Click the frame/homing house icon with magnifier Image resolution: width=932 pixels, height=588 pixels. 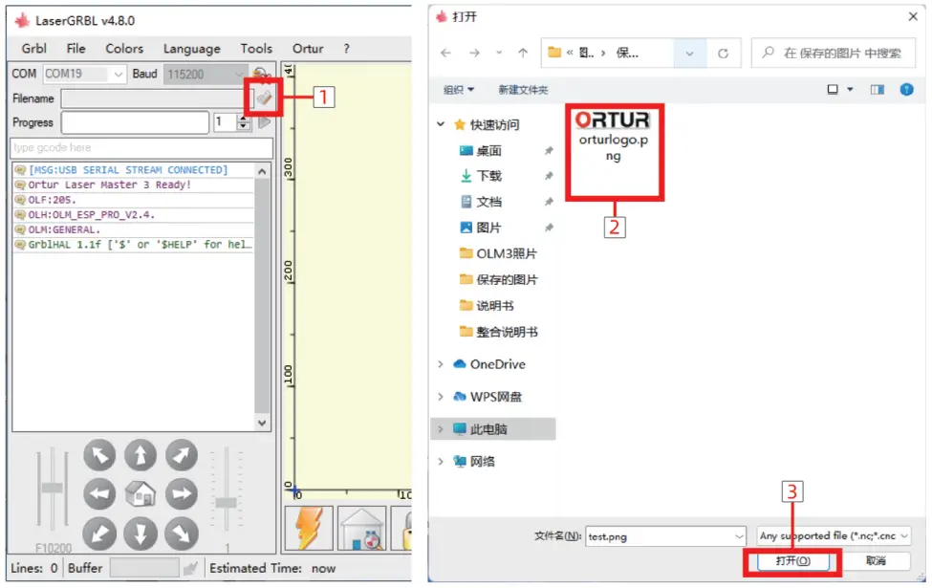360,529
